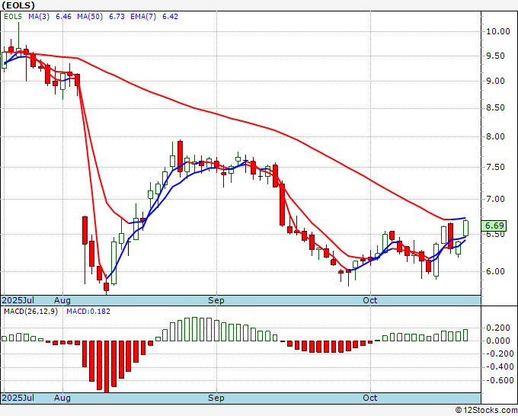Click the current price tag 6.69
The height and width of the screenshot is (416, 518).
(494, 226)
